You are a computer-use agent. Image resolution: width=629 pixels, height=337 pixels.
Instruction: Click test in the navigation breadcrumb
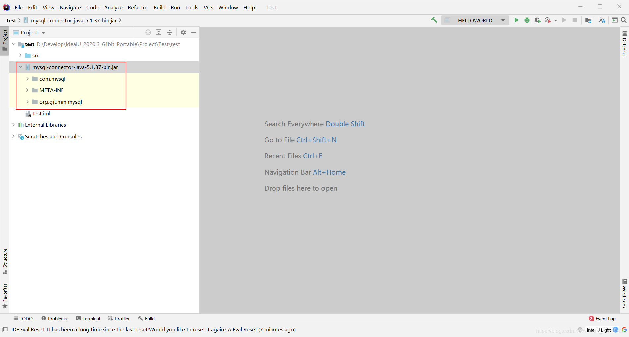pyautogui.click(x=11, y=20)
